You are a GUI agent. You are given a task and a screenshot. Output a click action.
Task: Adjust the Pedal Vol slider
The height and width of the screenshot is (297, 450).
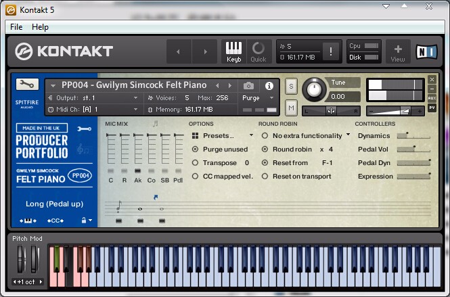coord(413,150)
